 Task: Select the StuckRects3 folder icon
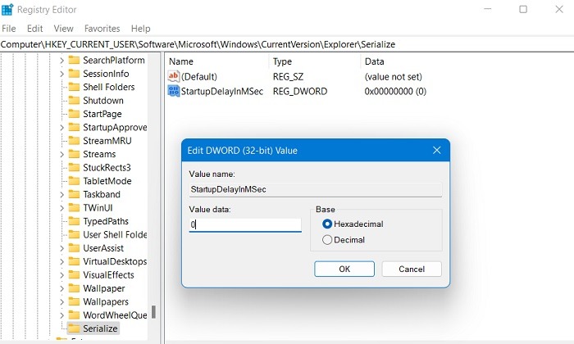click(74, 167)
